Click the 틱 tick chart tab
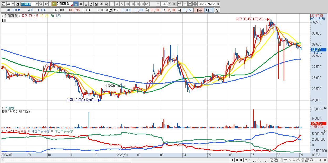The height and width of the screenshot is (163, 328). click(x=106, y=4)
